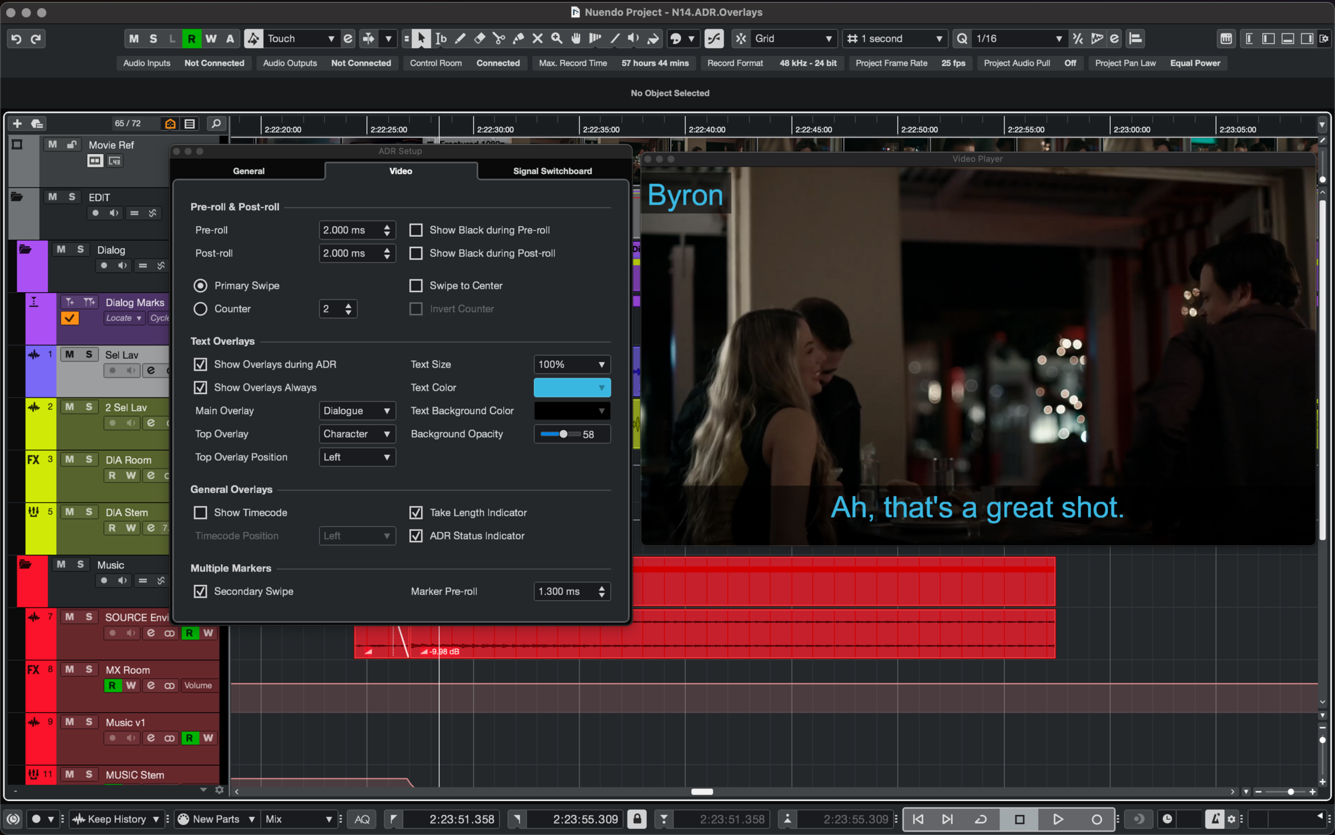Screen dimensions: 1335x835
Task: Click the Undo arrow icon
Action: coord(16,39)
